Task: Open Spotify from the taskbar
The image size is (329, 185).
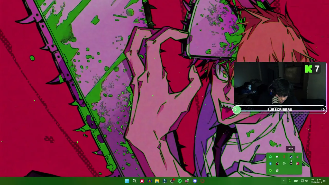Action: pyautogui.click(x=180, y=181)
